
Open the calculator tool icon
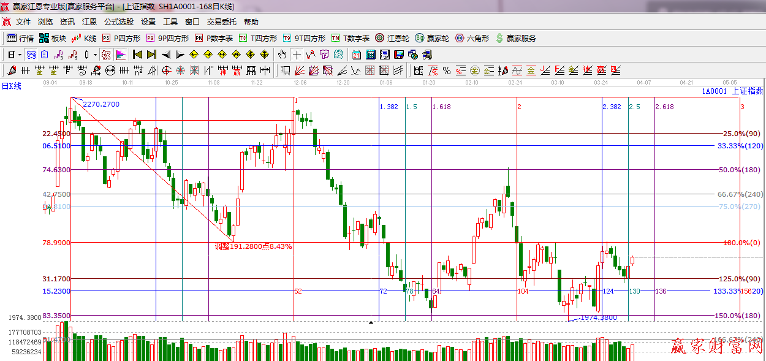point(370,55)
